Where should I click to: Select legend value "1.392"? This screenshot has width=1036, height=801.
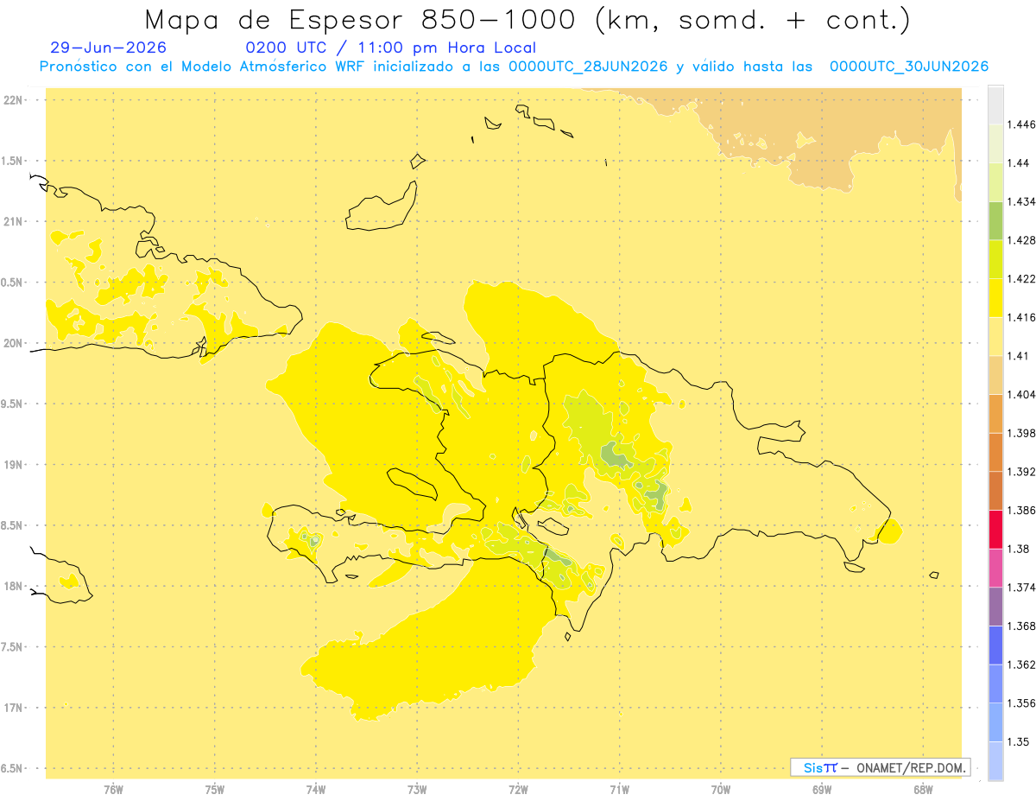click(1021, 472)
